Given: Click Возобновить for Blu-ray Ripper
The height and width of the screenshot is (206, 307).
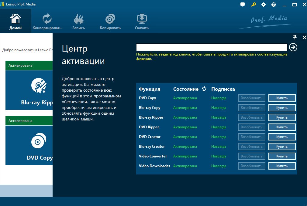Looking at the screenshot, I should coord(252,117).
